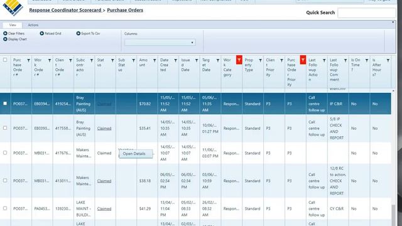Select work order cell EB0393...
This screenshot has width=402, height=226.
pyautogui.click(x=42, y=128)
